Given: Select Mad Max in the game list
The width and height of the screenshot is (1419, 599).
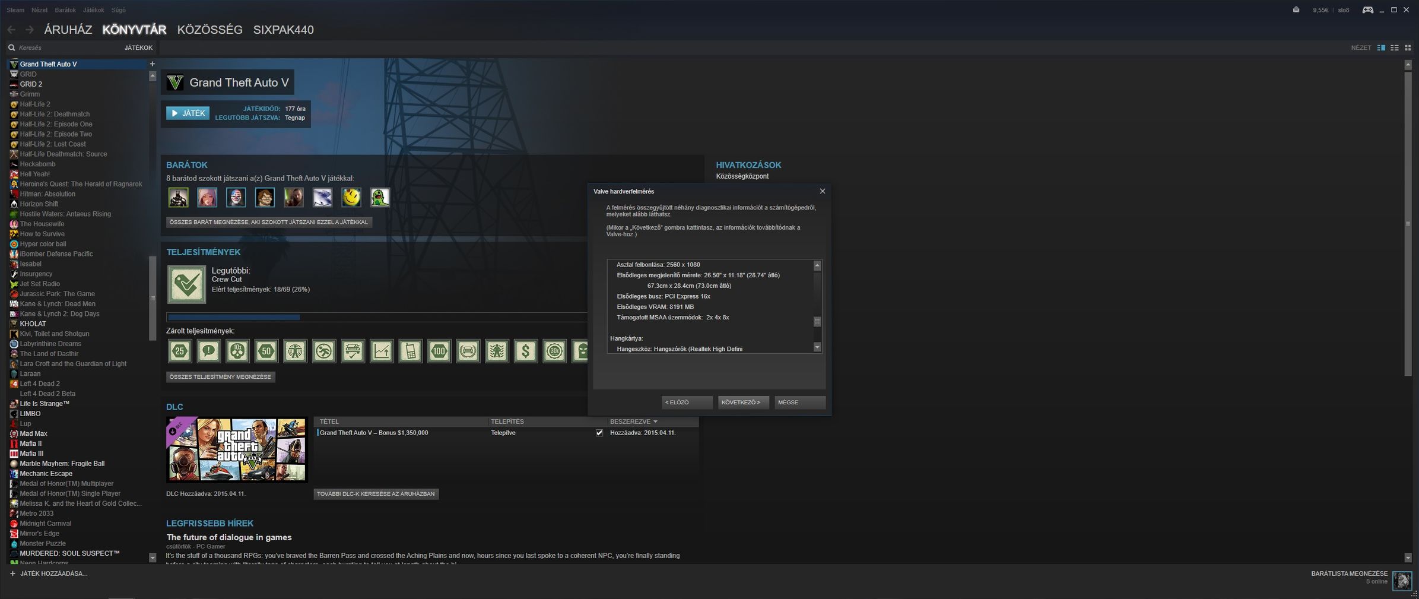Looking at the screenshot, I should [x=33, y=434].
